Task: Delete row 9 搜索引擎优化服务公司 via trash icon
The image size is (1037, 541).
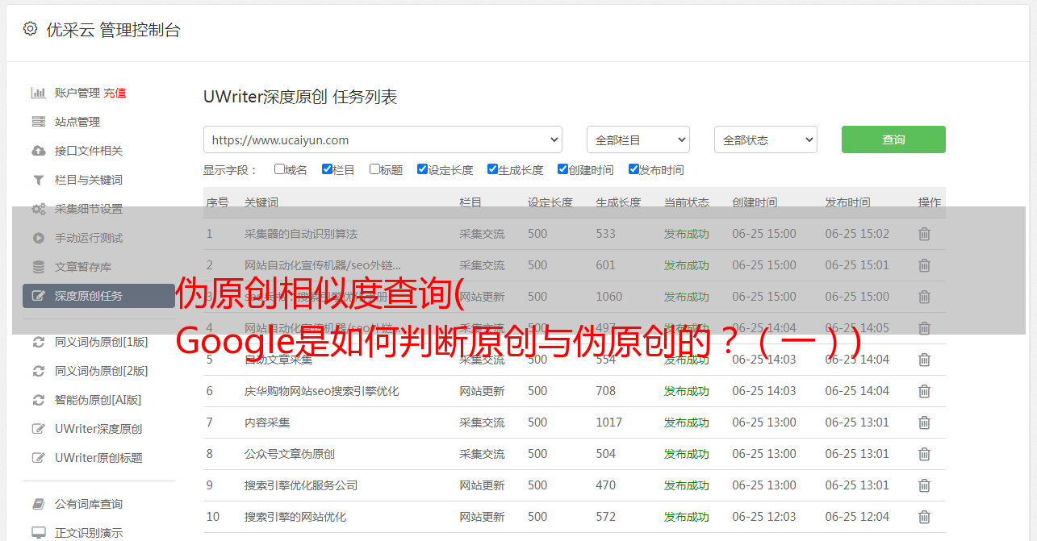Action: click(x=924, y=485)
